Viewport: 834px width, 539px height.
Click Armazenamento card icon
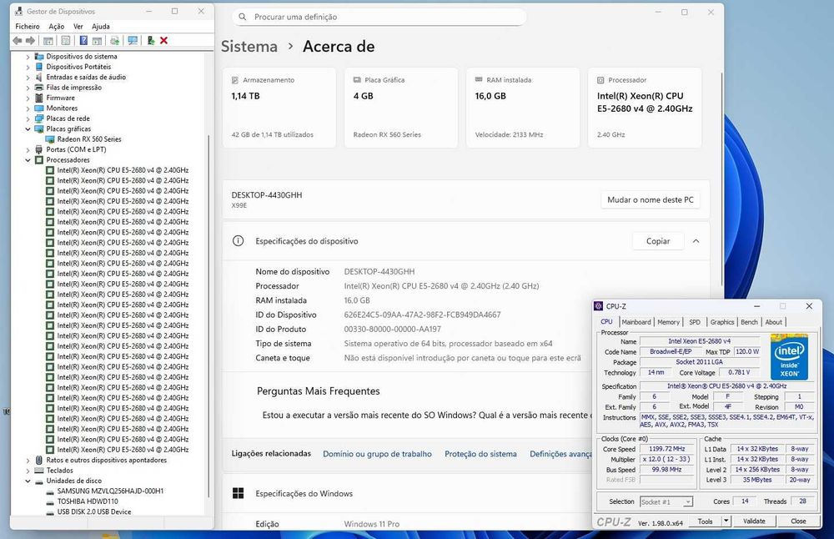235,80
